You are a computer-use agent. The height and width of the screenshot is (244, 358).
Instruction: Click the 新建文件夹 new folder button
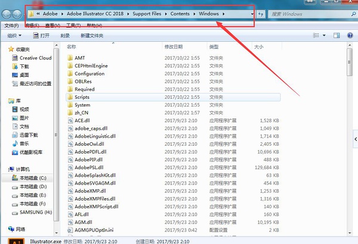(x=91, y=36)
